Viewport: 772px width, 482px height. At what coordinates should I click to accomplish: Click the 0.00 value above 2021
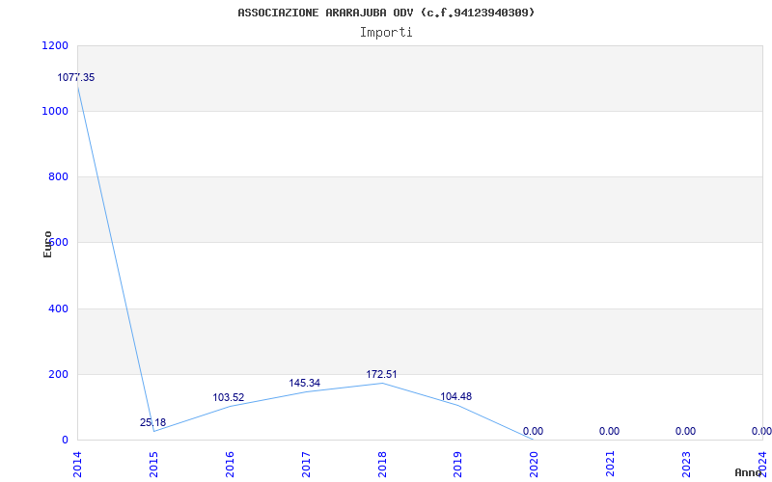click(609, 431)
